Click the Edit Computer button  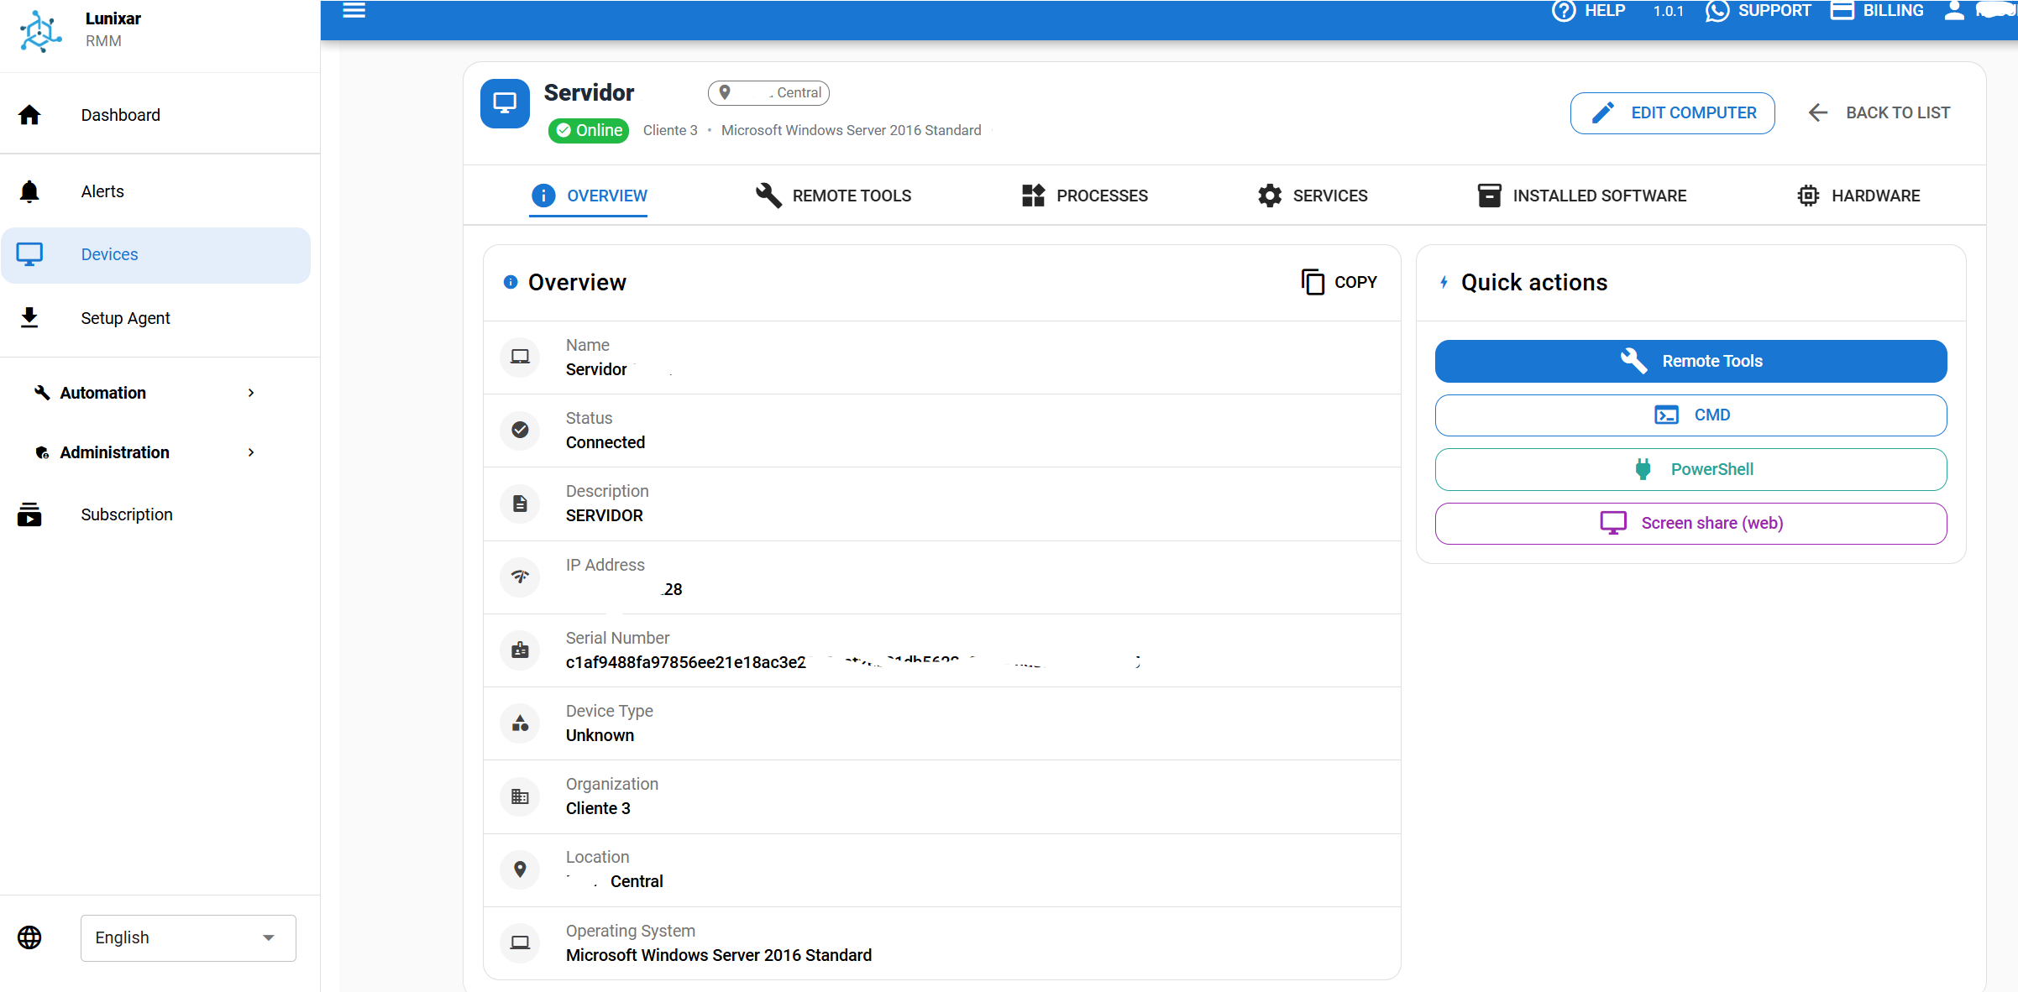click(x=1672, y=112)
